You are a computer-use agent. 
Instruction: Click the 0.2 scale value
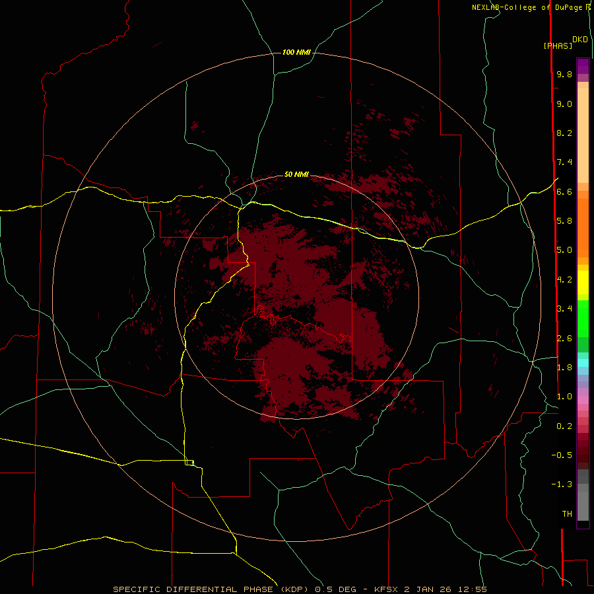(564, 426)
